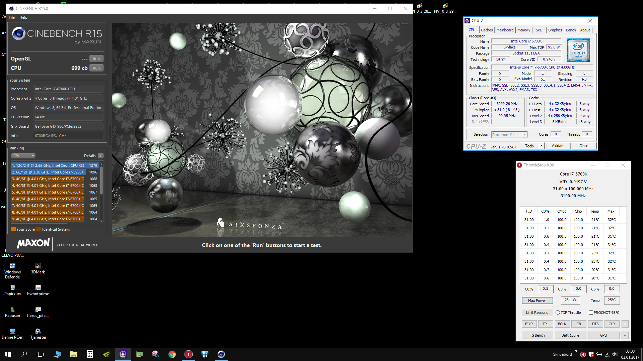Select Papirkurv recycle bin icon
Screen dimensions: 643x361
coord(12,290)
